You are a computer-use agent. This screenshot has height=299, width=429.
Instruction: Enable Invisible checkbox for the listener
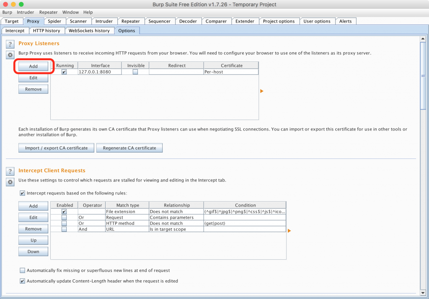(x=135, y=72)
